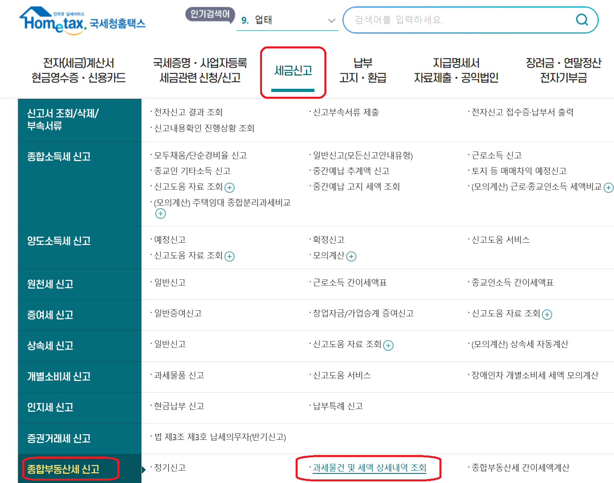Click 장애인차 개별소비세 세액 모의계산
The image size is (614, 483).
[534, 375]
